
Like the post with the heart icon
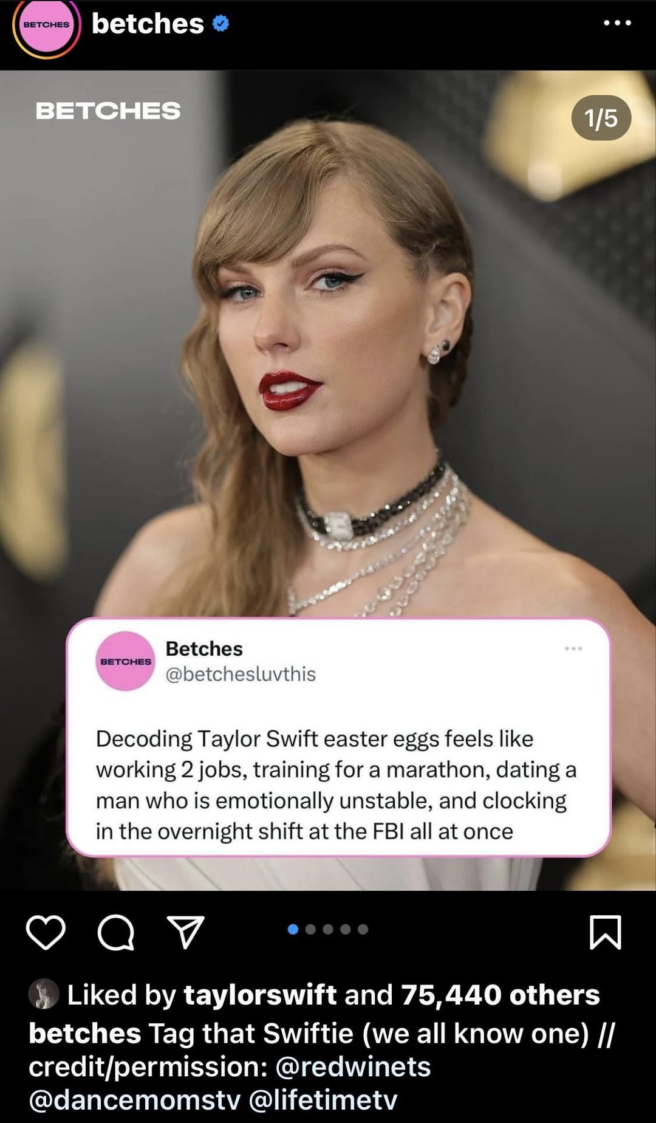point(46,932)
